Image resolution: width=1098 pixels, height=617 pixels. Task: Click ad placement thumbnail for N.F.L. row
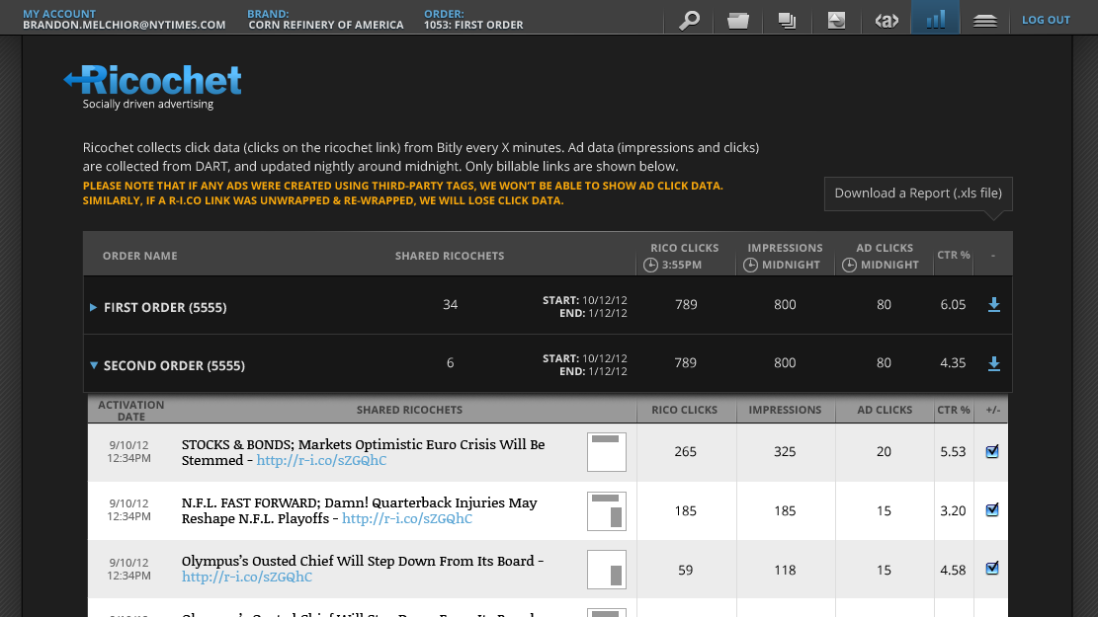click(x=607, y=510)
